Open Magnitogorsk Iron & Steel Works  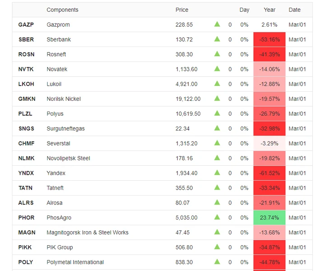click(88, 233)
